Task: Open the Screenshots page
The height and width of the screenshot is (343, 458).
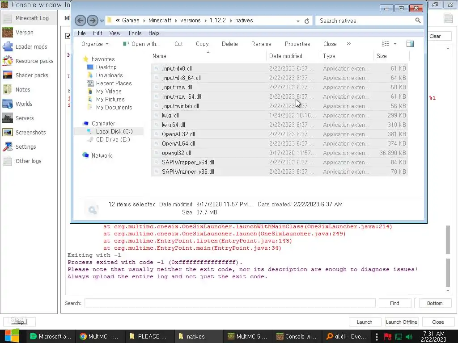Action: pyautogui.click(x=29, y=132)
